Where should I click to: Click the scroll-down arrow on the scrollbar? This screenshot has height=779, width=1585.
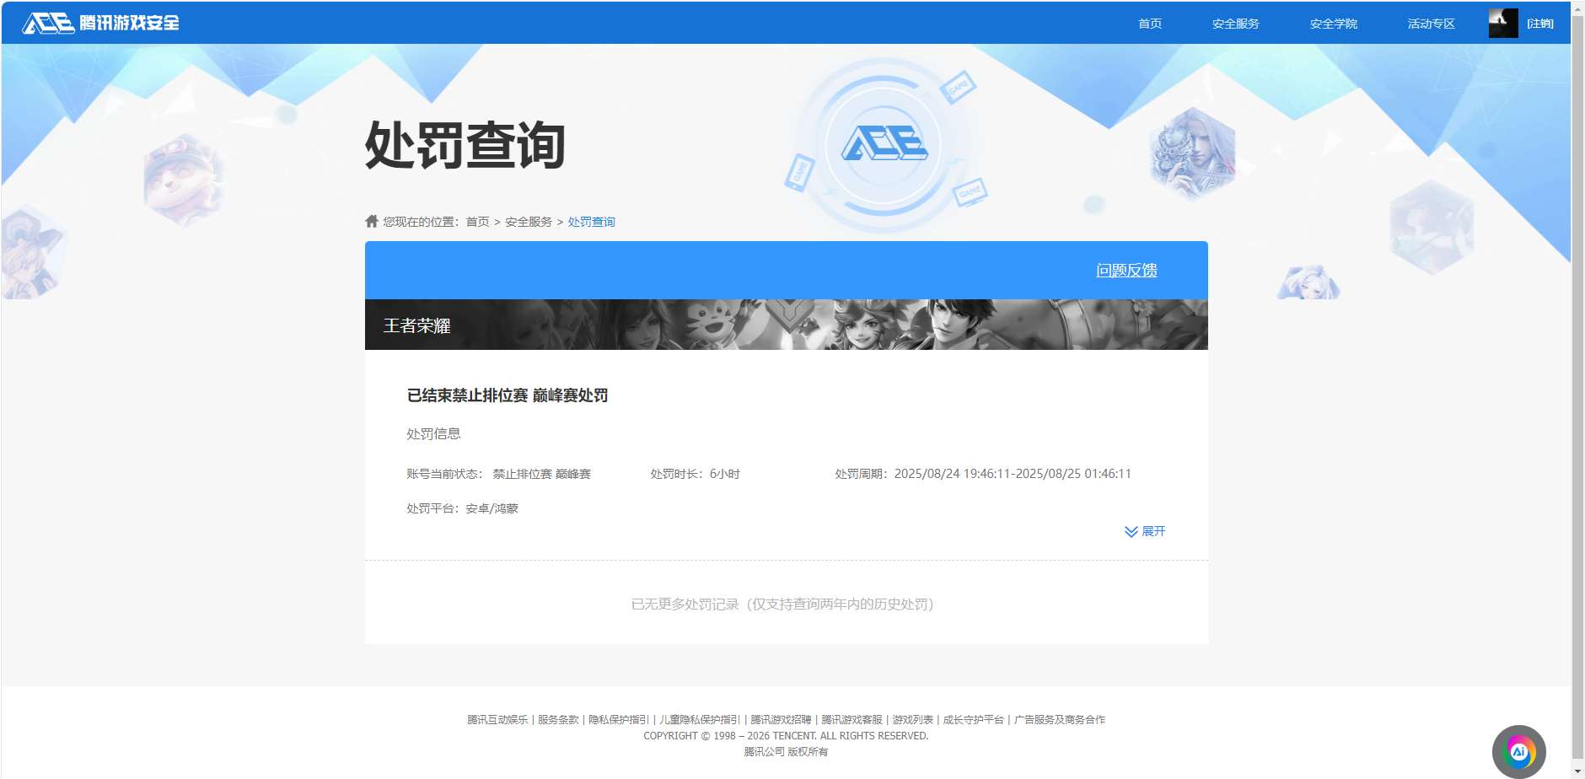click(x=1577, y=771)
